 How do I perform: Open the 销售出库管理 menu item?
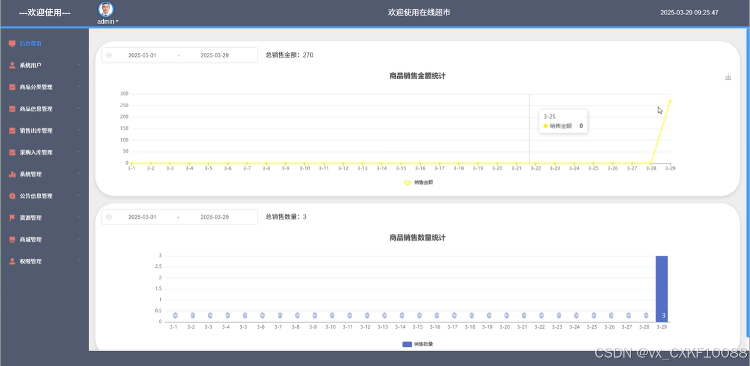(44, 131)
